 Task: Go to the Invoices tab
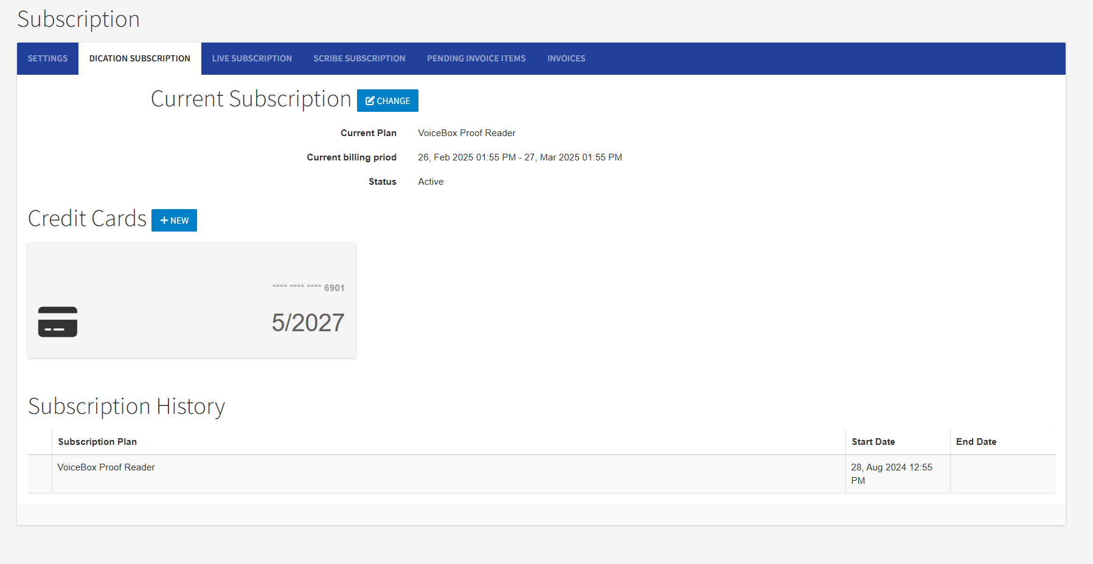566,58
